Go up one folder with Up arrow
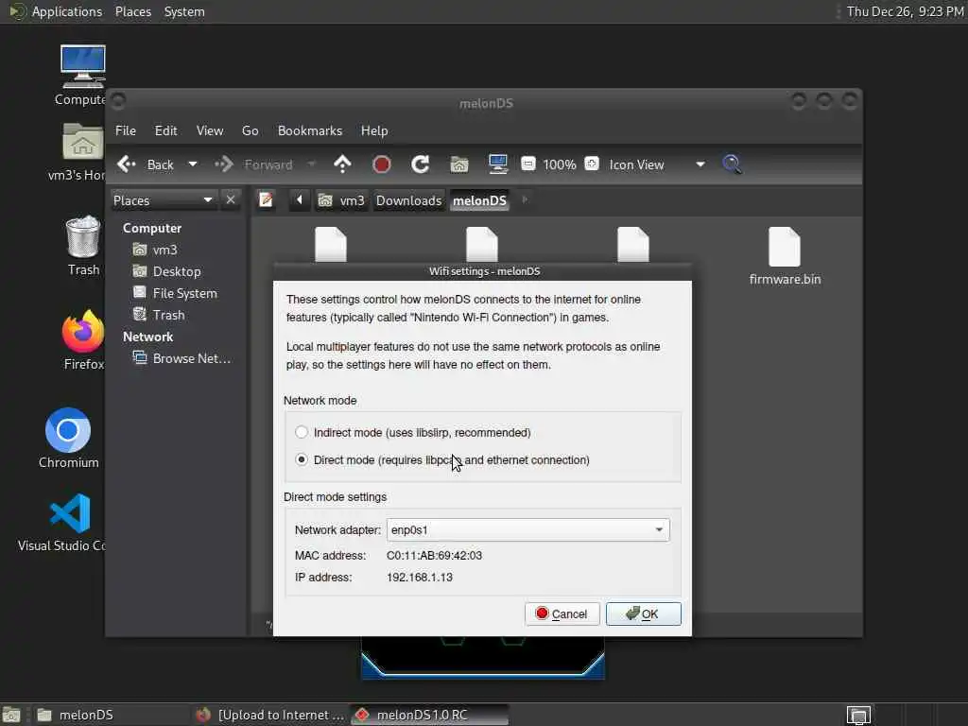This screenshot has width=968, height=726. pyautogui.click(x=342, y=164)
